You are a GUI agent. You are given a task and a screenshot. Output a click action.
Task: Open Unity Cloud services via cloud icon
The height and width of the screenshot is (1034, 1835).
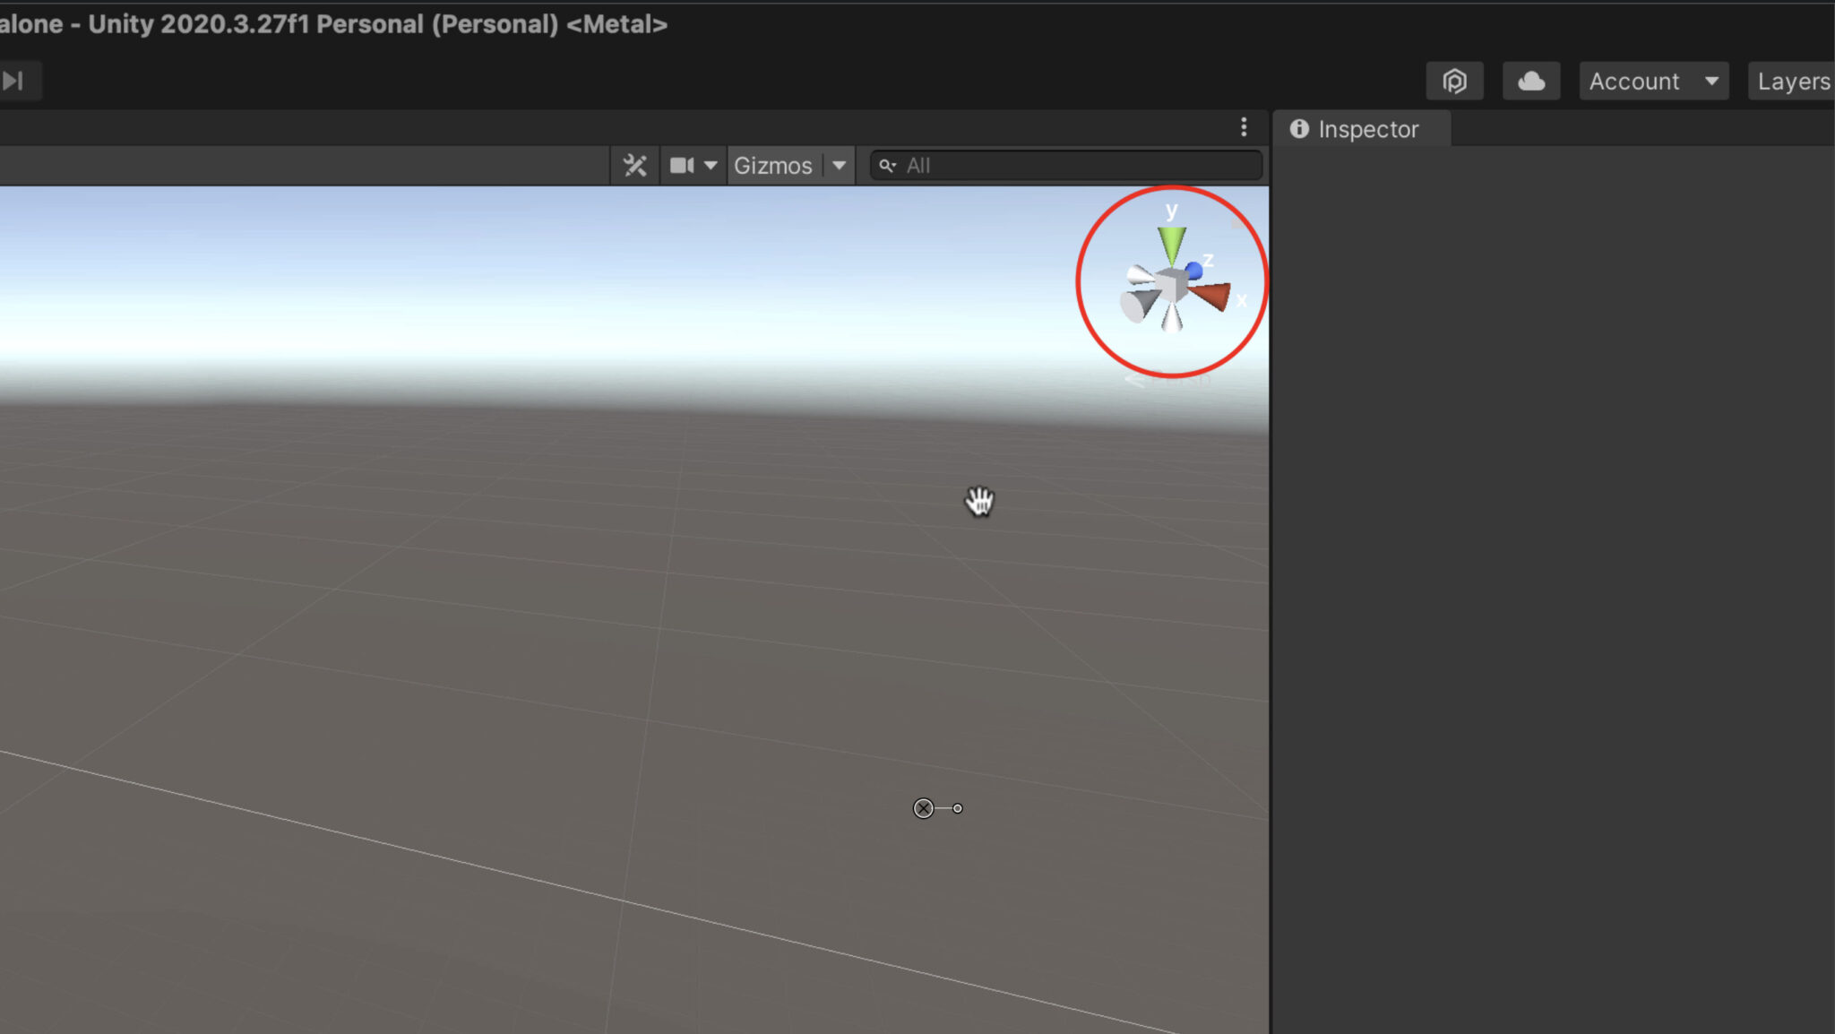coord(1530,81)
